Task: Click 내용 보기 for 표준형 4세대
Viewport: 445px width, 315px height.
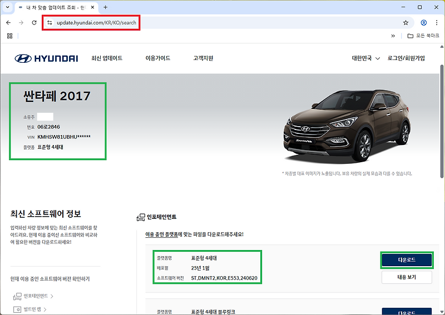Action: tap(407, 277)
